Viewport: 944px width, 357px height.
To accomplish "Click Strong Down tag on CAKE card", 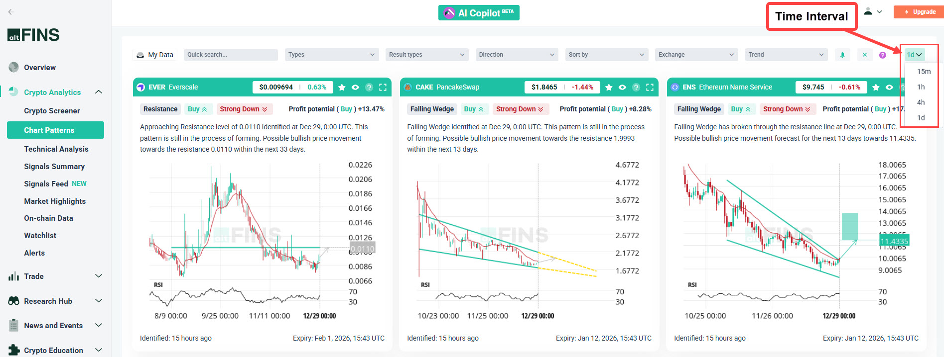I will [520, 109].
